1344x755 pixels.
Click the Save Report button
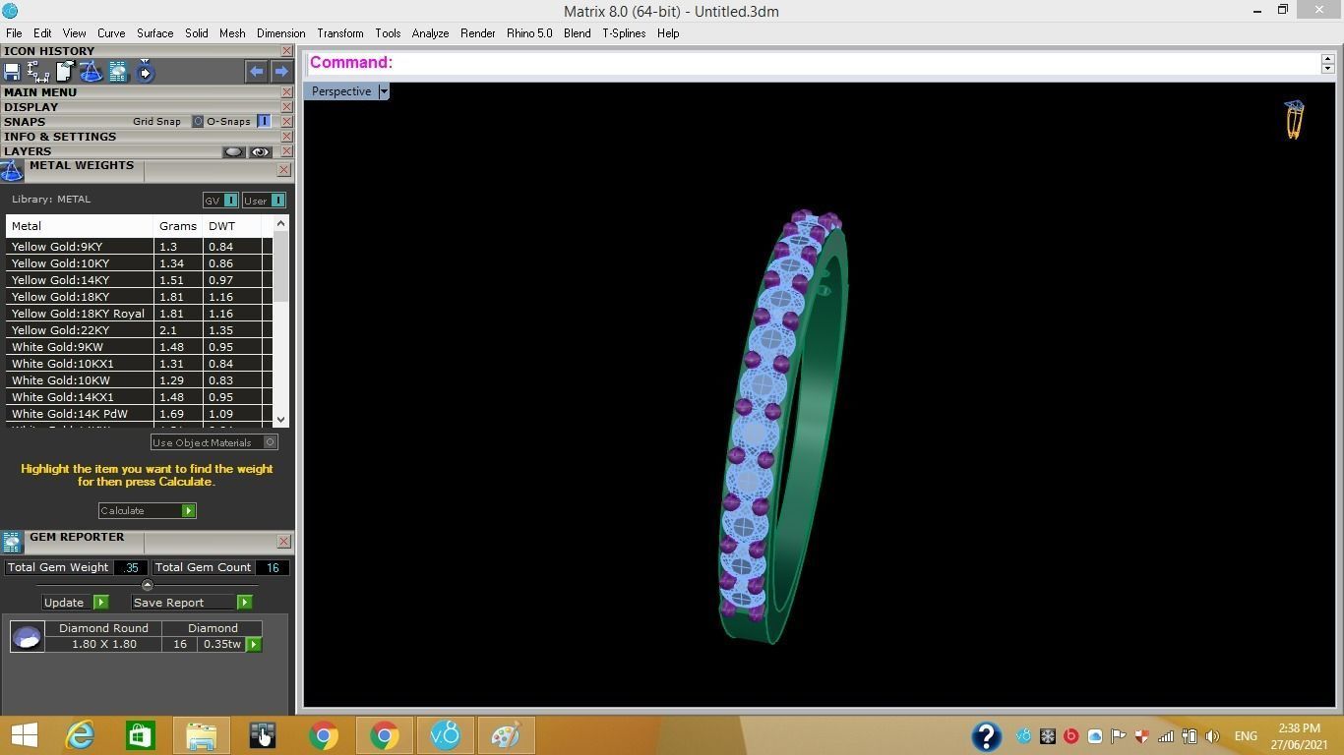[192, 602]
